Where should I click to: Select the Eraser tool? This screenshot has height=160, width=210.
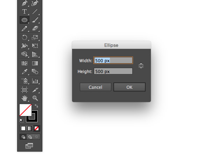point(35,29)
